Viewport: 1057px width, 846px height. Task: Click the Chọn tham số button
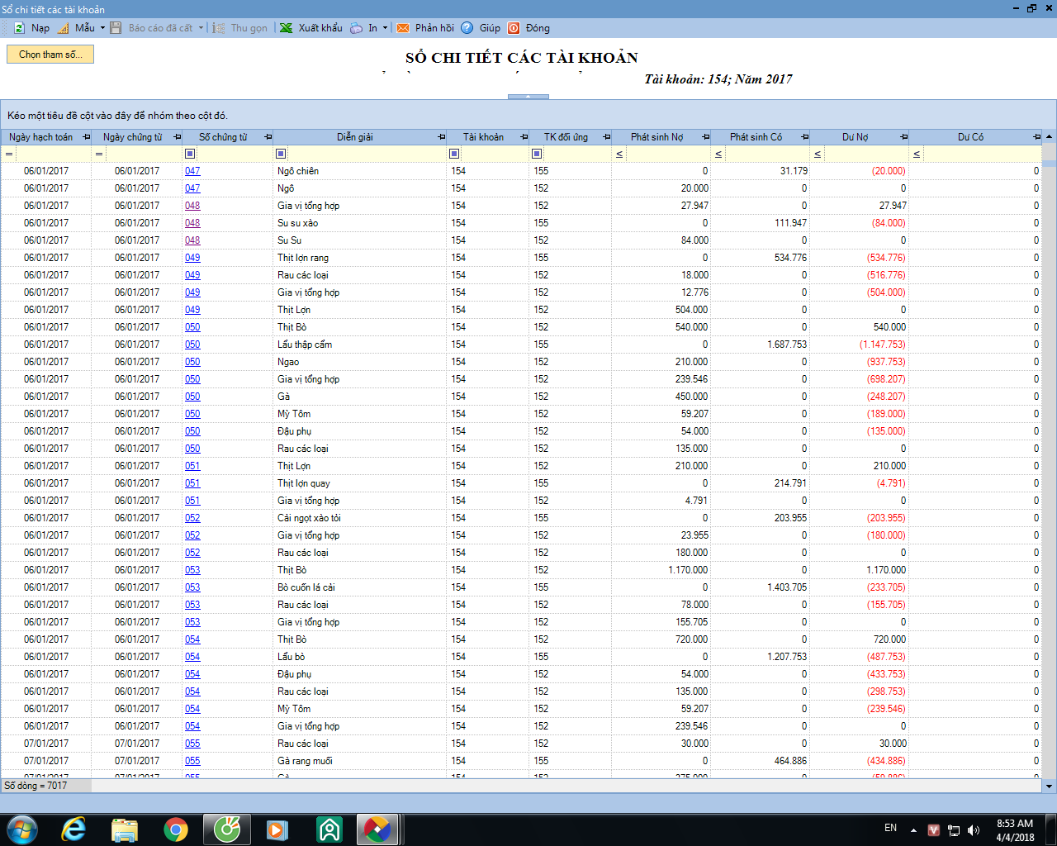[50, 55]
